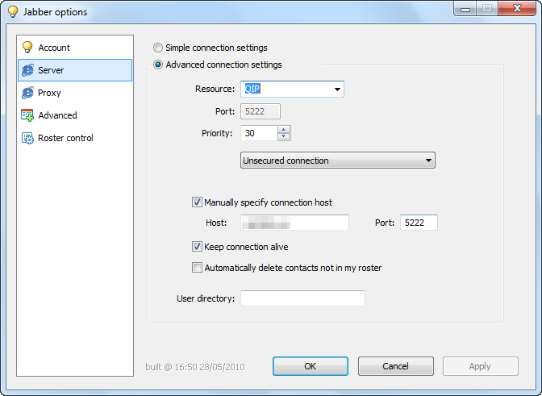Viewport: 542px width, 396px height.
Task: Select Advanced connection settings radio button
Action: [158, 65]
